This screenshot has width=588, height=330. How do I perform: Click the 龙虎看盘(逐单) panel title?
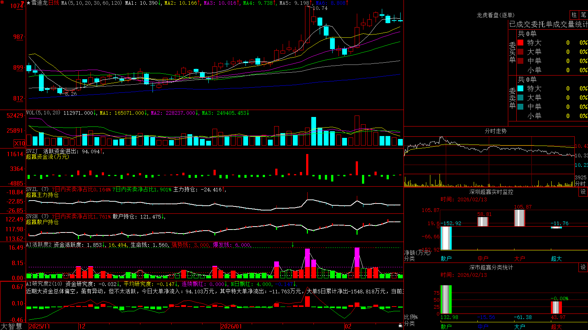click(495, 15)
